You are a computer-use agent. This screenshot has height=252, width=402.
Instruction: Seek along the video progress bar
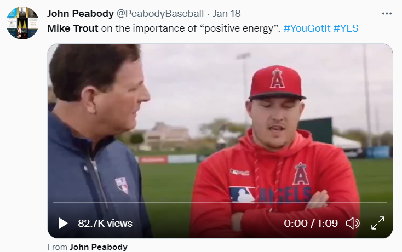tap(220, 203)
